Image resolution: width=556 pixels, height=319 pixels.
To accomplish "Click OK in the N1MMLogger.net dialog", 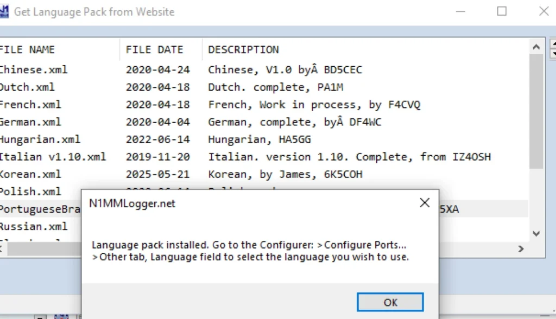I will point(390,302).
